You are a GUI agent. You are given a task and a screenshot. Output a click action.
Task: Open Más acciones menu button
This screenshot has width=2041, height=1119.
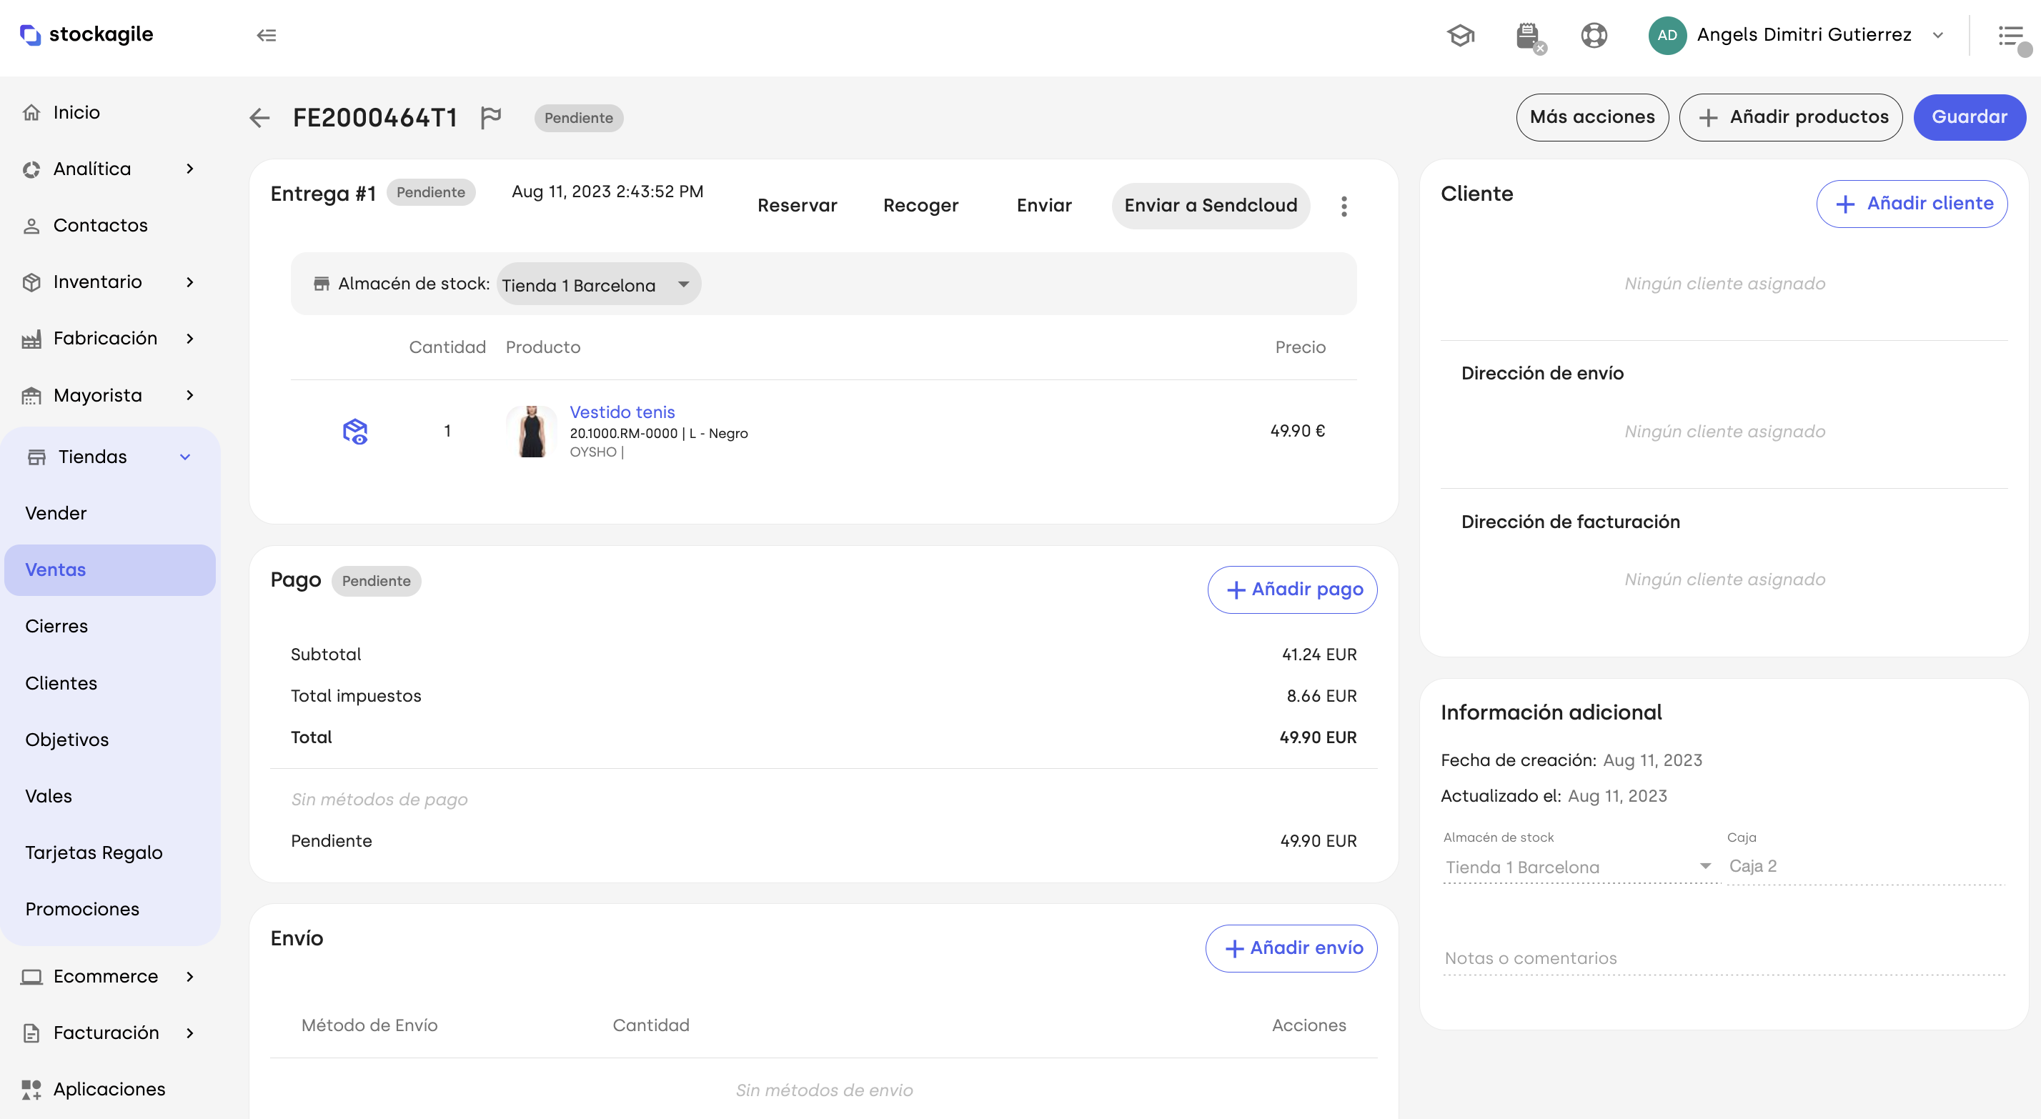tap(1591, 117)
